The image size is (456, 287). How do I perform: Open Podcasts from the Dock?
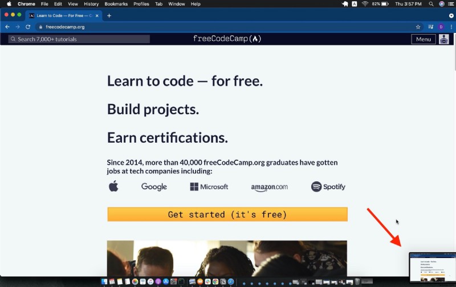pyautogui.click(x=158, y=281)
